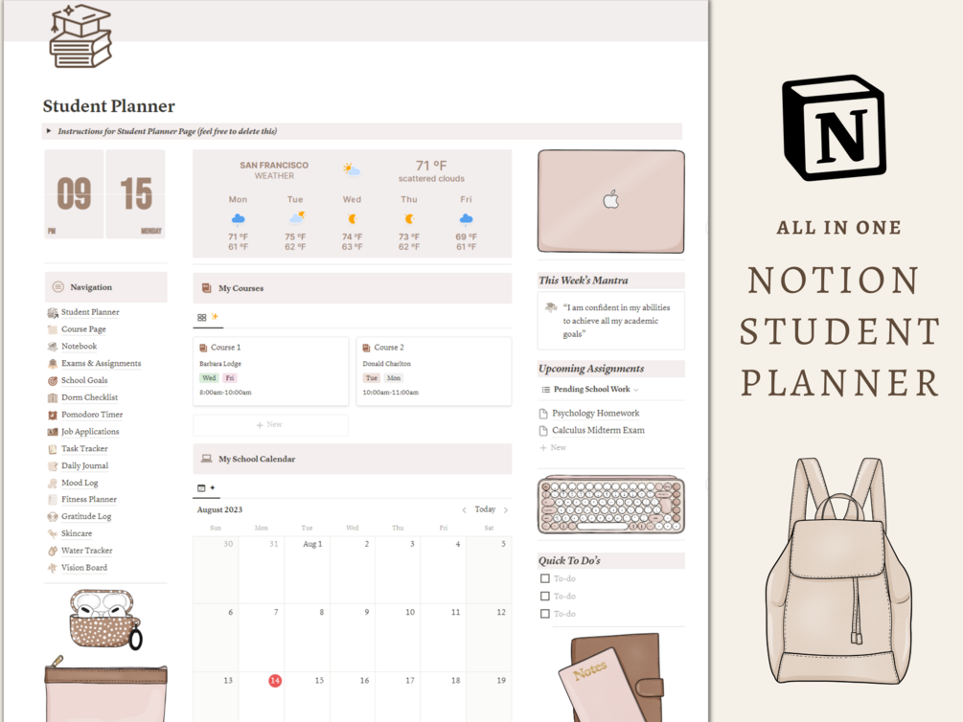
Task: Click the keyboard illustration image
Action: click(x=611, y=505)
